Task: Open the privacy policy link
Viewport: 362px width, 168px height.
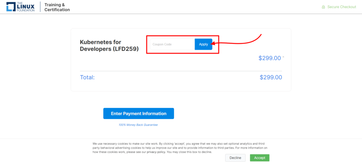Action: pos(156,152)
